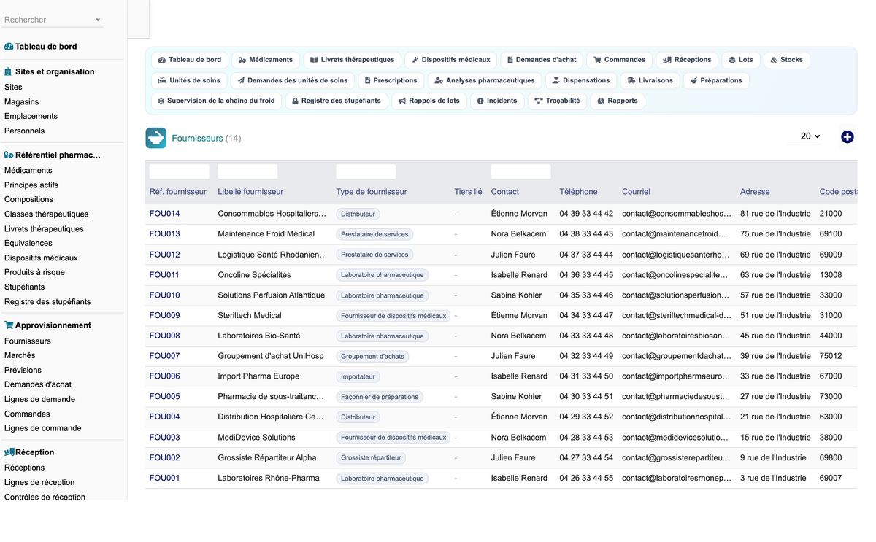The image size is (876, 542).
Task: Open Principes actifs in the sidebar
Action: (x=31, y=185)
